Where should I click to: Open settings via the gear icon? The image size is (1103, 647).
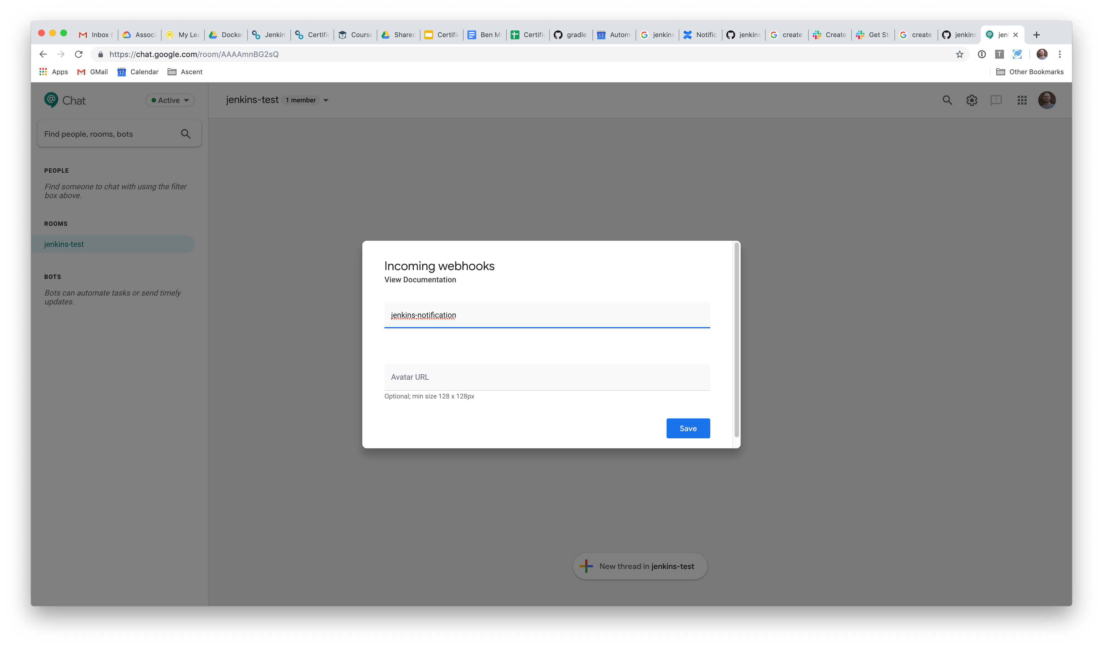971,100
